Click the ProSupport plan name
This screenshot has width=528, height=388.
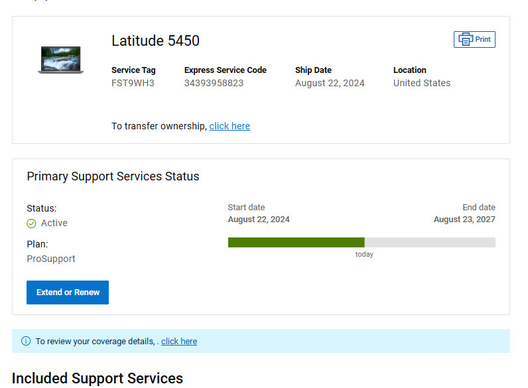click(x=51, y=259)
